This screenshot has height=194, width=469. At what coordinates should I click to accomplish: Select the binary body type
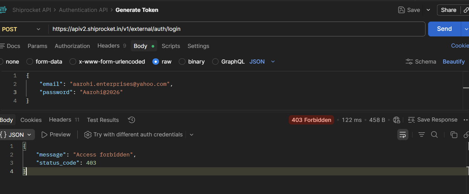pos(182,62)
